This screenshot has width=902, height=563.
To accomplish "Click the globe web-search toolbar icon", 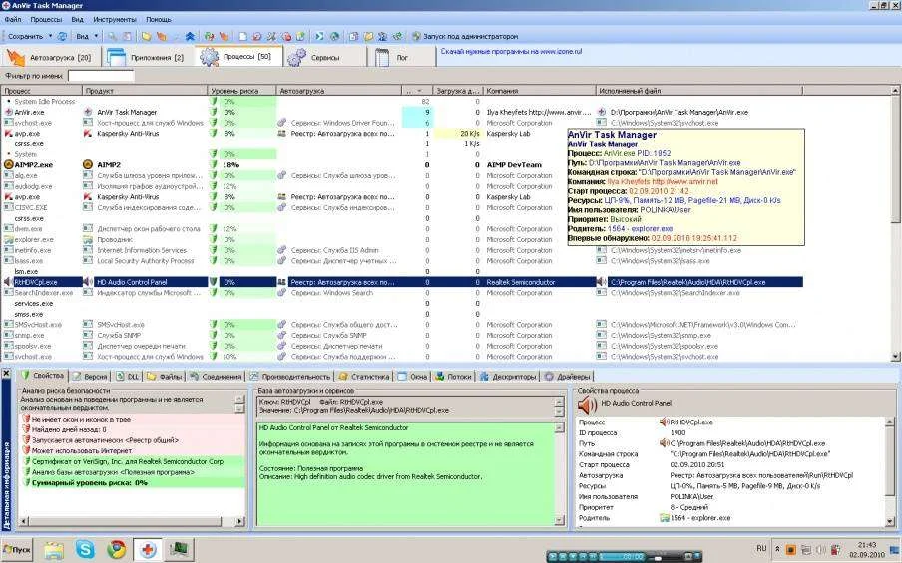I will pos(335,36).
